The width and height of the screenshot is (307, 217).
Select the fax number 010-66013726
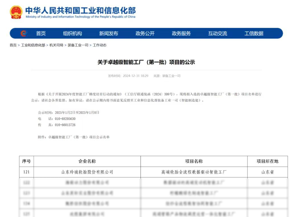pyautogui.click(x=65, y=125)
